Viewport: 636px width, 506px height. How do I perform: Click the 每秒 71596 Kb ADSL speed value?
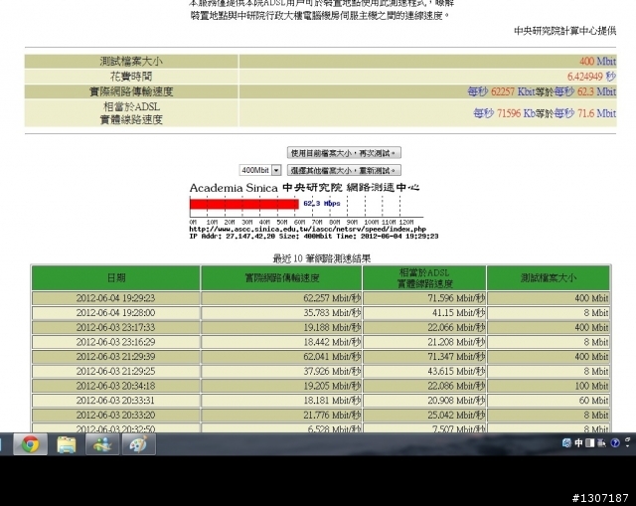click(504, 113)
